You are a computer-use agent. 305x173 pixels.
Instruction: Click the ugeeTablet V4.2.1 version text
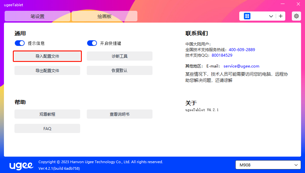pos(202,110)
